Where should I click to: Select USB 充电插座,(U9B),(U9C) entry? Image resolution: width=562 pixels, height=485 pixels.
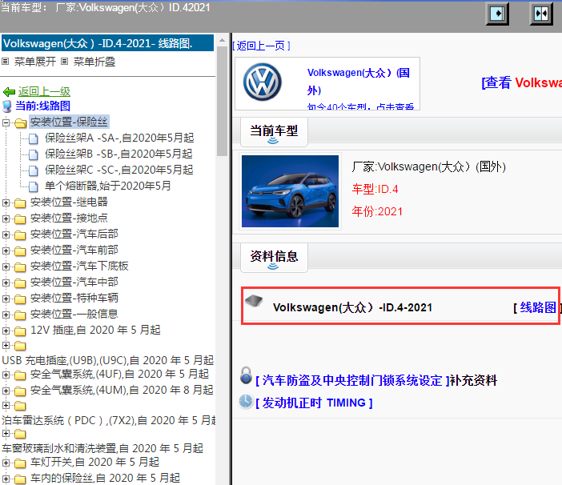107,360
